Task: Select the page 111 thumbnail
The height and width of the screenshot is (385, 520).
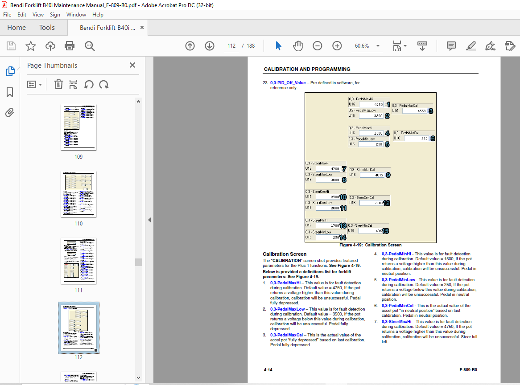Action: (78, 261)
